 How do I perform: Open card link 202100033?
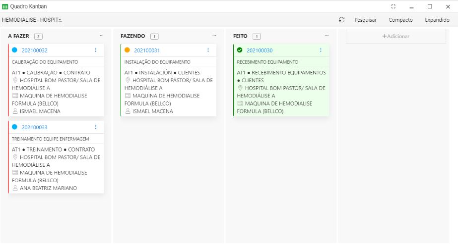pyautogui.click(x=34, y=127)
